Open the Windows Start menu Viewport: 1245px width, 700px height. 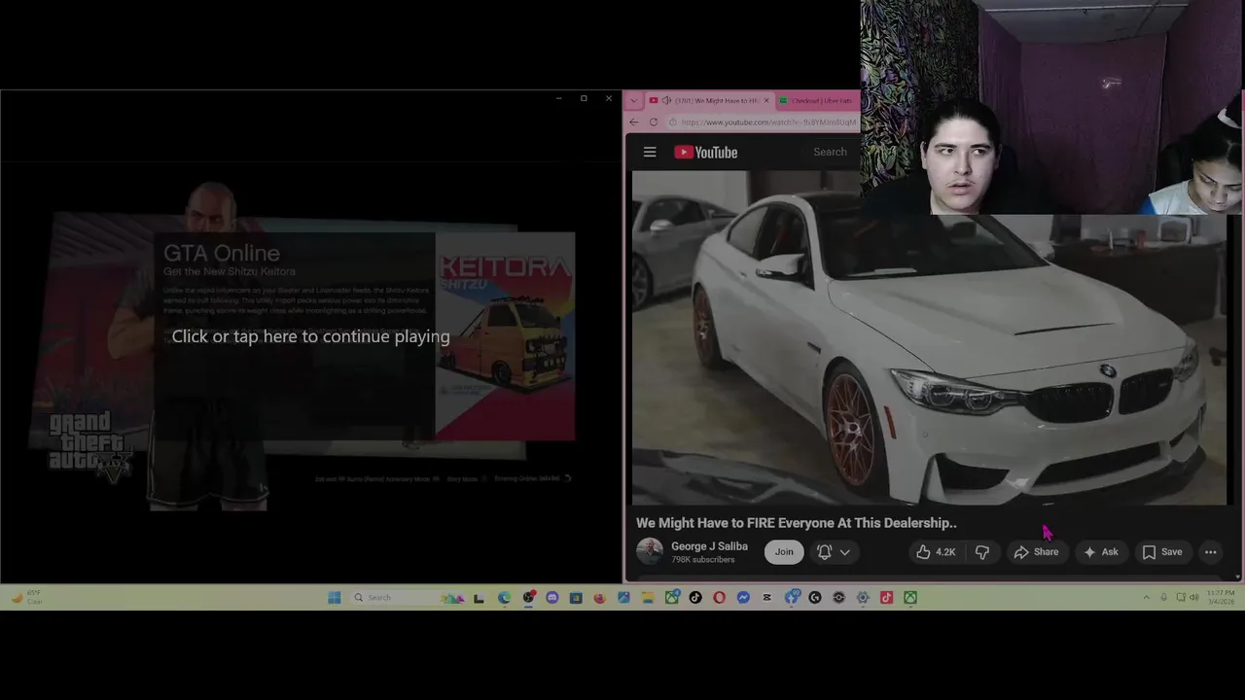coord(334,597)
